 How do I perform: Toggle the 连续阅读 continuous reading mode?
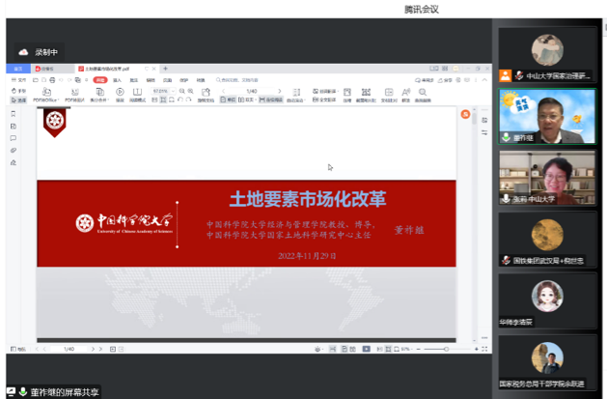pos(273,99)
